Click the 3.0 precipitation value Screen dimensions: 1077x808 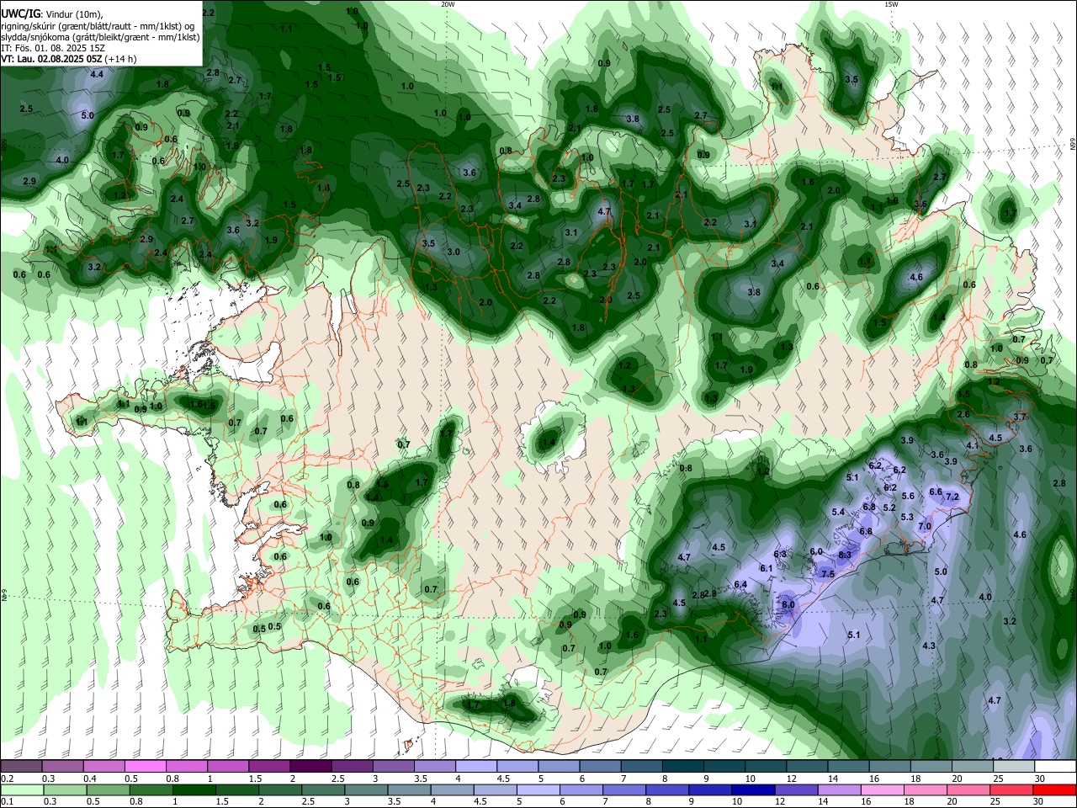tap(454, 252)
